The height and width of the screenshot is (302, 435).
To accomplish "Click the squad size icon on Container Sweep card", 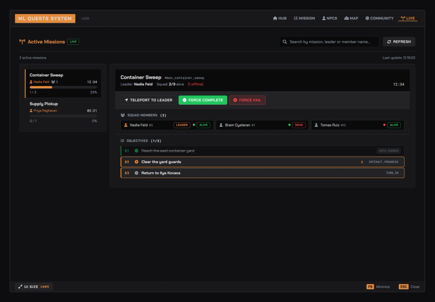I will point(53,82).
